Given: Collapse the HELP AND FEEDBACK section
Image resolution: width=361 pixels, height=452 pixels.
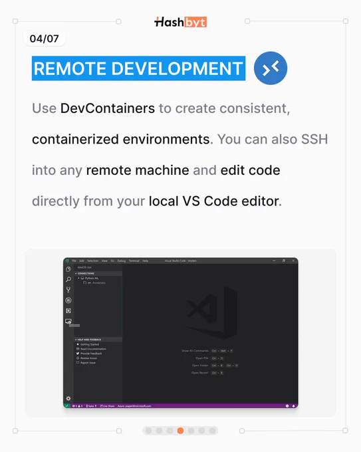Looking at the screenshot, I should [98, 340].
